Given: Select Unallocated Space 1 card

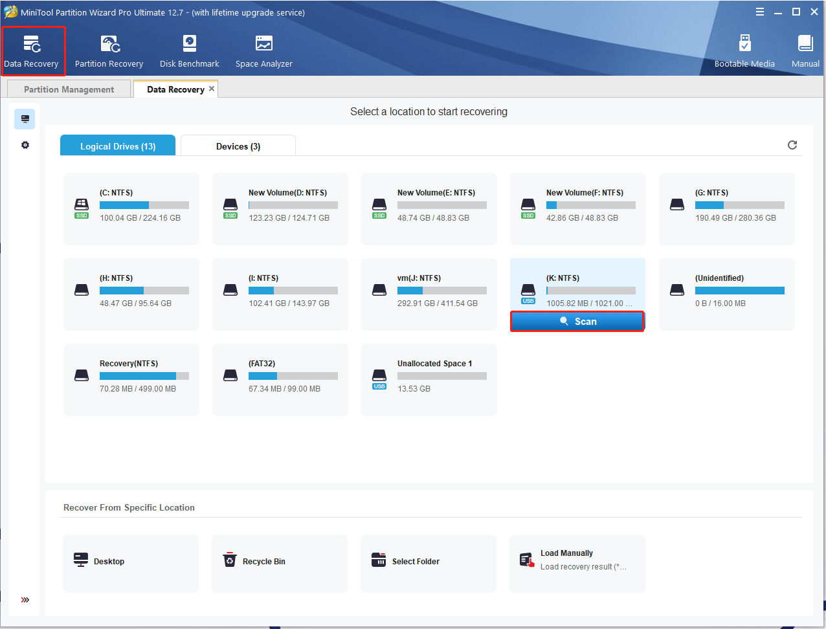Looking at the screenshot, I should 429,380.
